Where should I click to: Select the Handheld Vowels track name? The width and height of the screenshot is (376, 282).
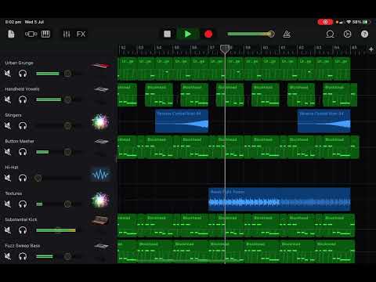tap(22, 89)
